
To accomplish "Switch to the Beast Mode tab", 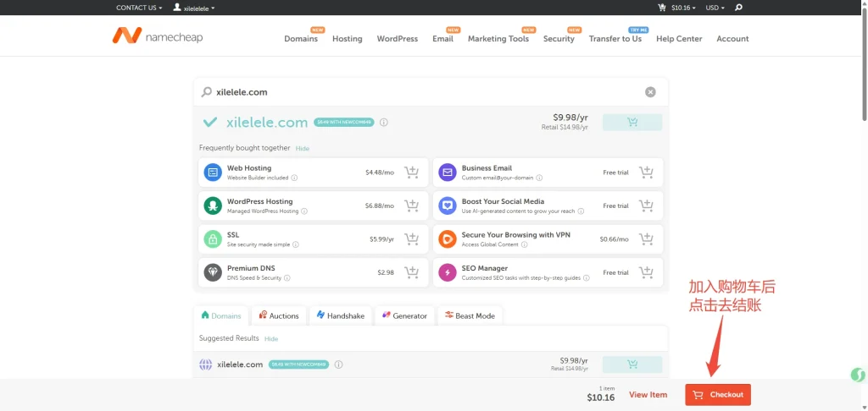I will coord(470,315).
